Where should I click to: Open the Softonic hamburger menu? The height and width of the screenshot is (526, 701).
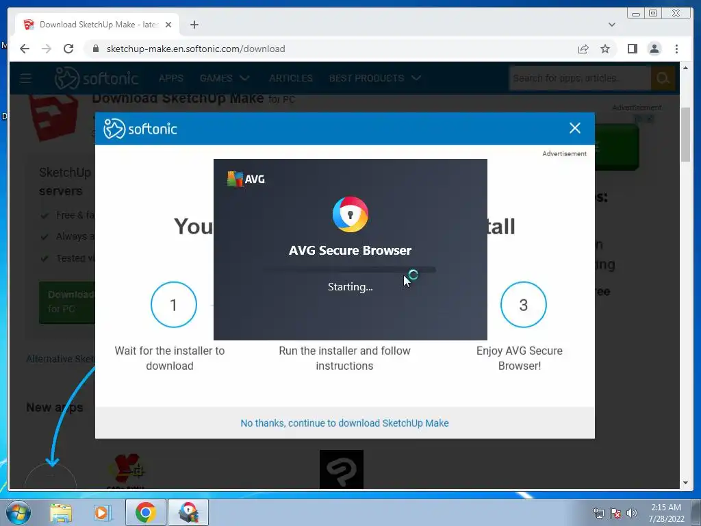(25, 78)
